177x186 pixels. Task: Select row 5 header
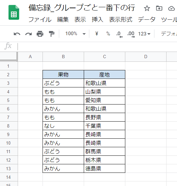[9, 100]
